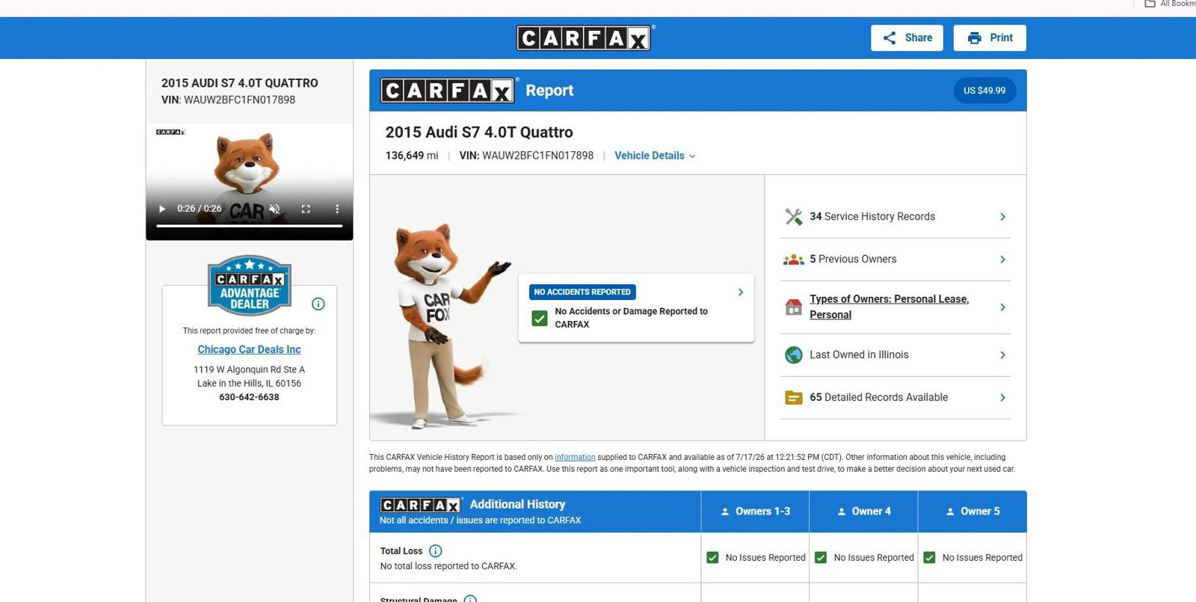Open the Chicago Car Deals Inc link
The width and height of the screenshot is (1196, 602).
click(x=249, y=349)
